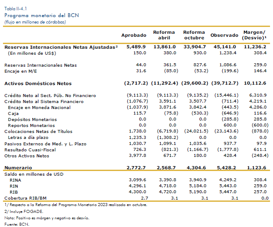Click the value 937.7
Viewport: 273px width, 227px height.
pos(230,144)
